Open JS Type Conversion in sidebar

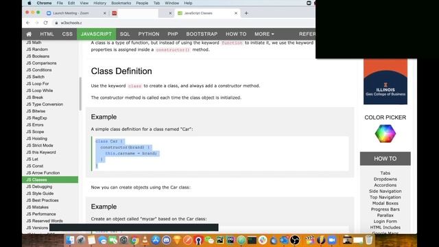click(45, 104)
